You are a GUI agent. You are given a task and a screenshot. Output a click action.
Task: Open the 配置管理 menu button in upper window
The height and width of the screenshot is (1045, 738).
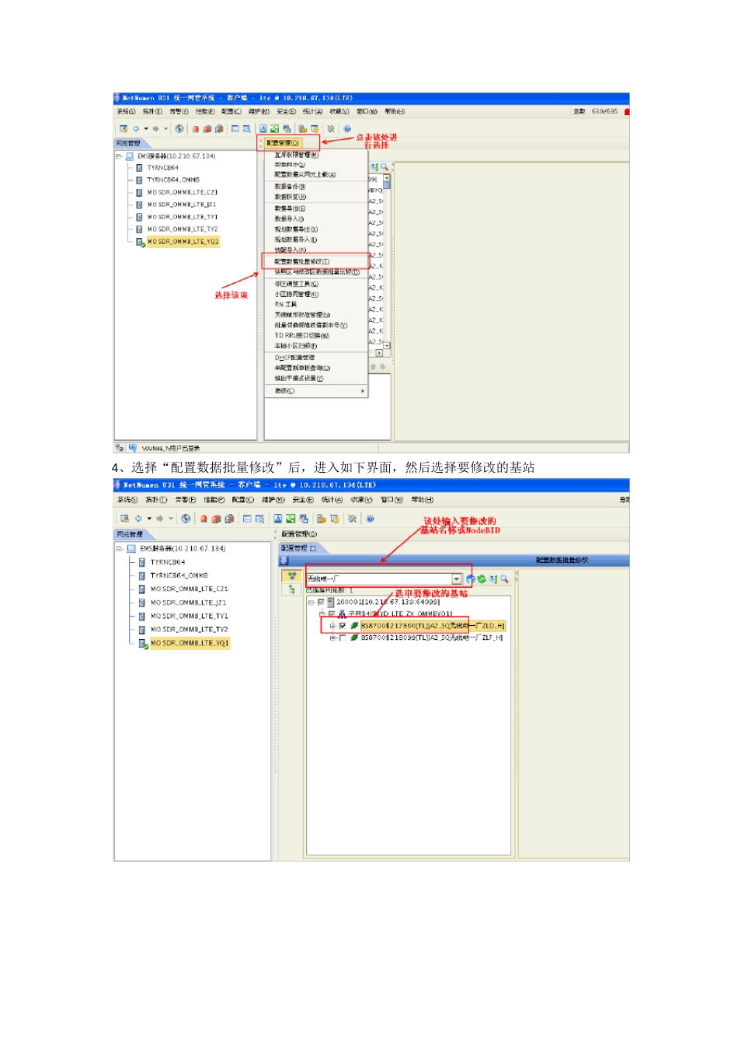(x=283, y=143)
